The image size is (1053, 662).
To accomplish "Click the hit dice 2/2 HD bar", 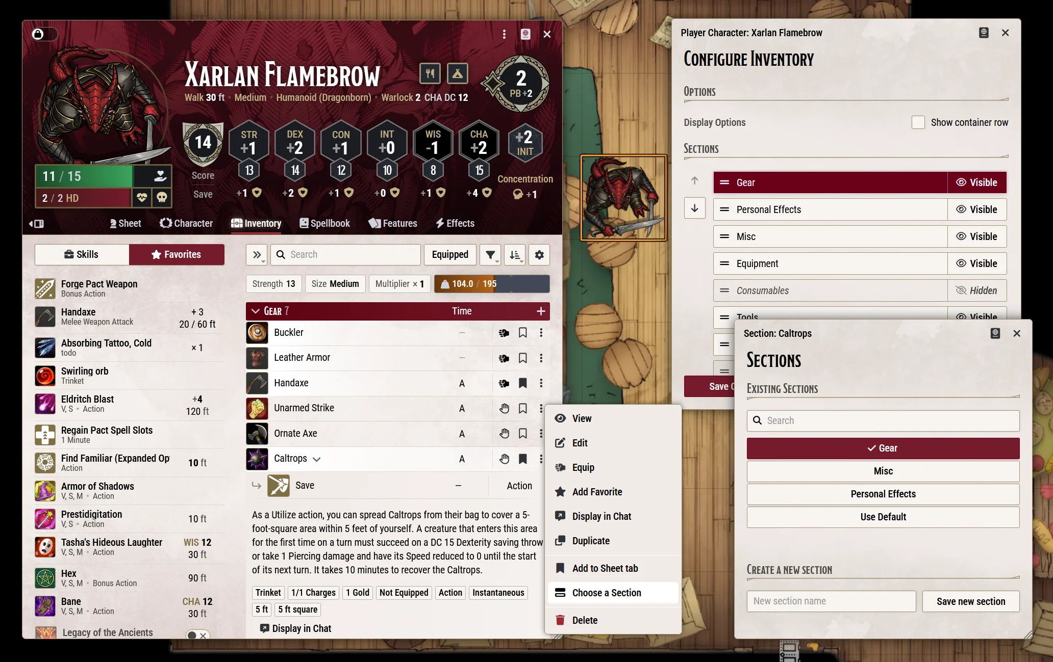I will click(83, 198).
